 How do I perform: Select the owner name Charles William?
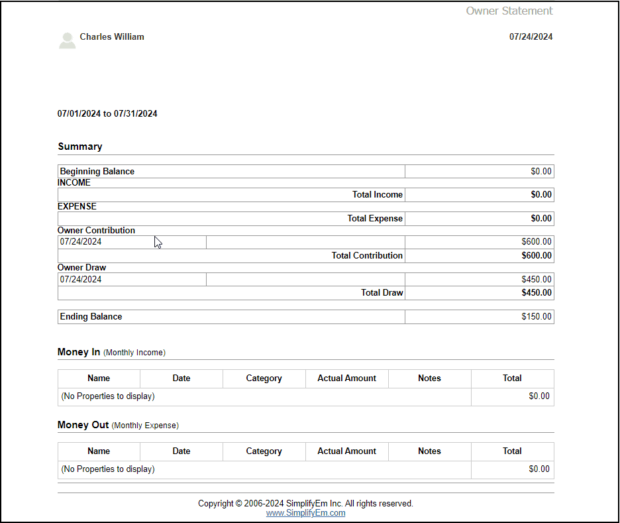point(111,37)
